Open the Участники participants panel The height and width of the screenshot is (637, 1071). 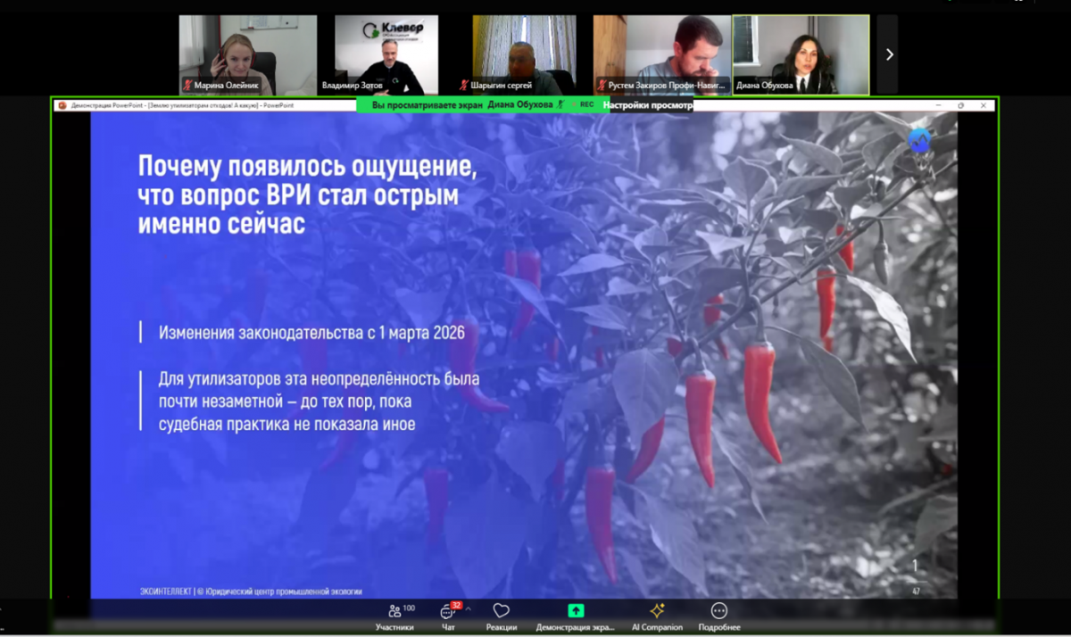click(394, 616)
